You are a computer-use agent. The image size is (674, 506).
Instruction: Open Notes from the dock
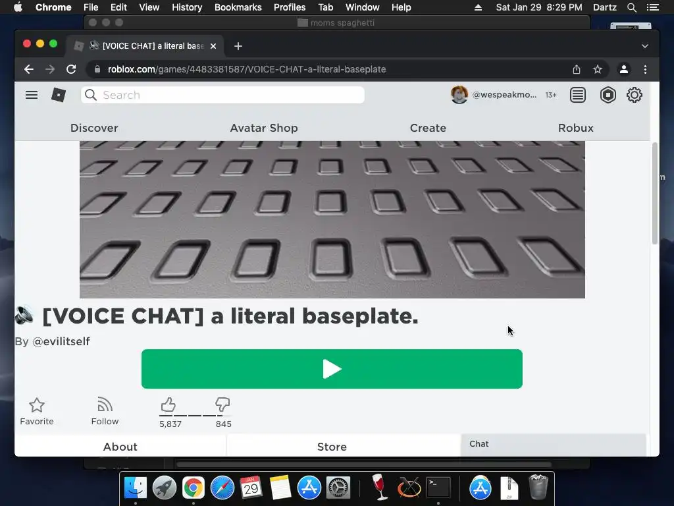tap(280, 488)
